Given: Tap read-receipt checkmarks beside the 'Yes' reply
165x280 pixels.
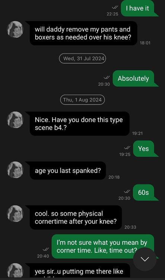Looking at the screenshot, I should (127, 148).
